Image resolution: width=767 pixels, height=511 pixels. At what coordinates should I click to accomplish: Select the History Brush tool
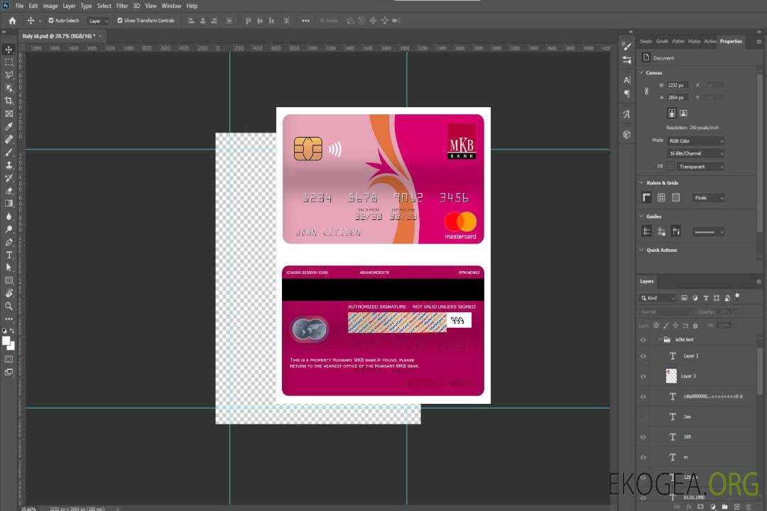pyautogui.click(x=9, y=178)
